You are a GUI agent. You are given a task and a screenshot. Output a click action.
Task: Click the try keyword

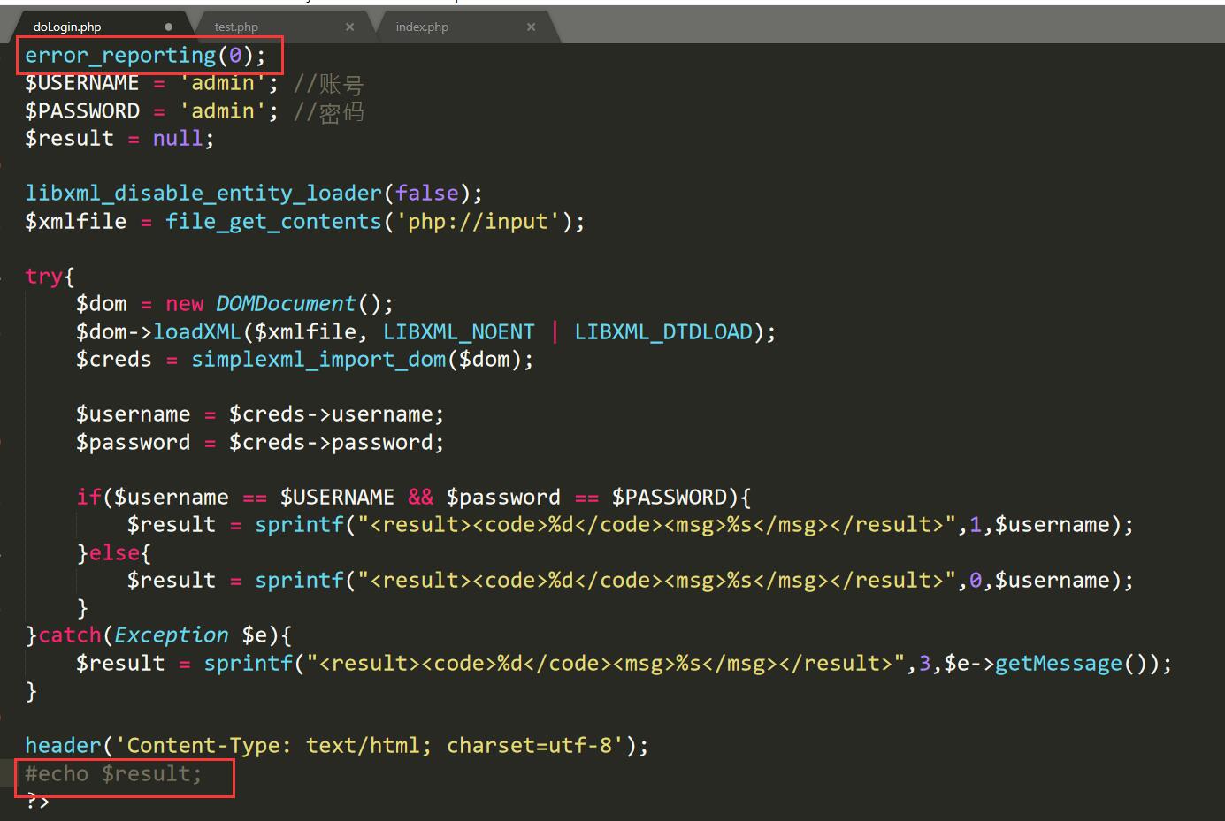43,277
